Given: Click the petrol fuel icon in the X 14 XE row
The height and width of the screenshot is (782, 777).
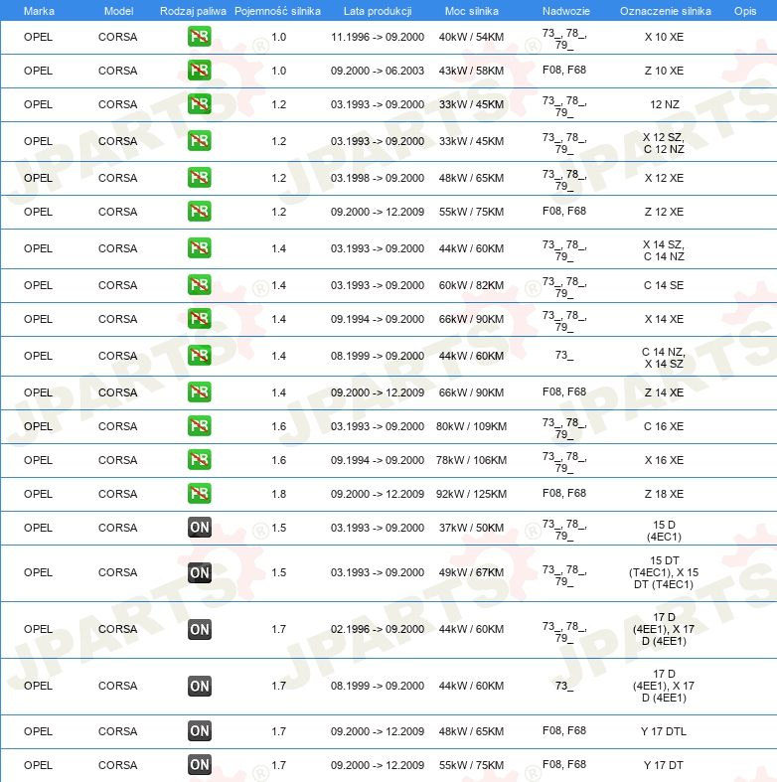Looking at the screenshot, I should 199,319.
